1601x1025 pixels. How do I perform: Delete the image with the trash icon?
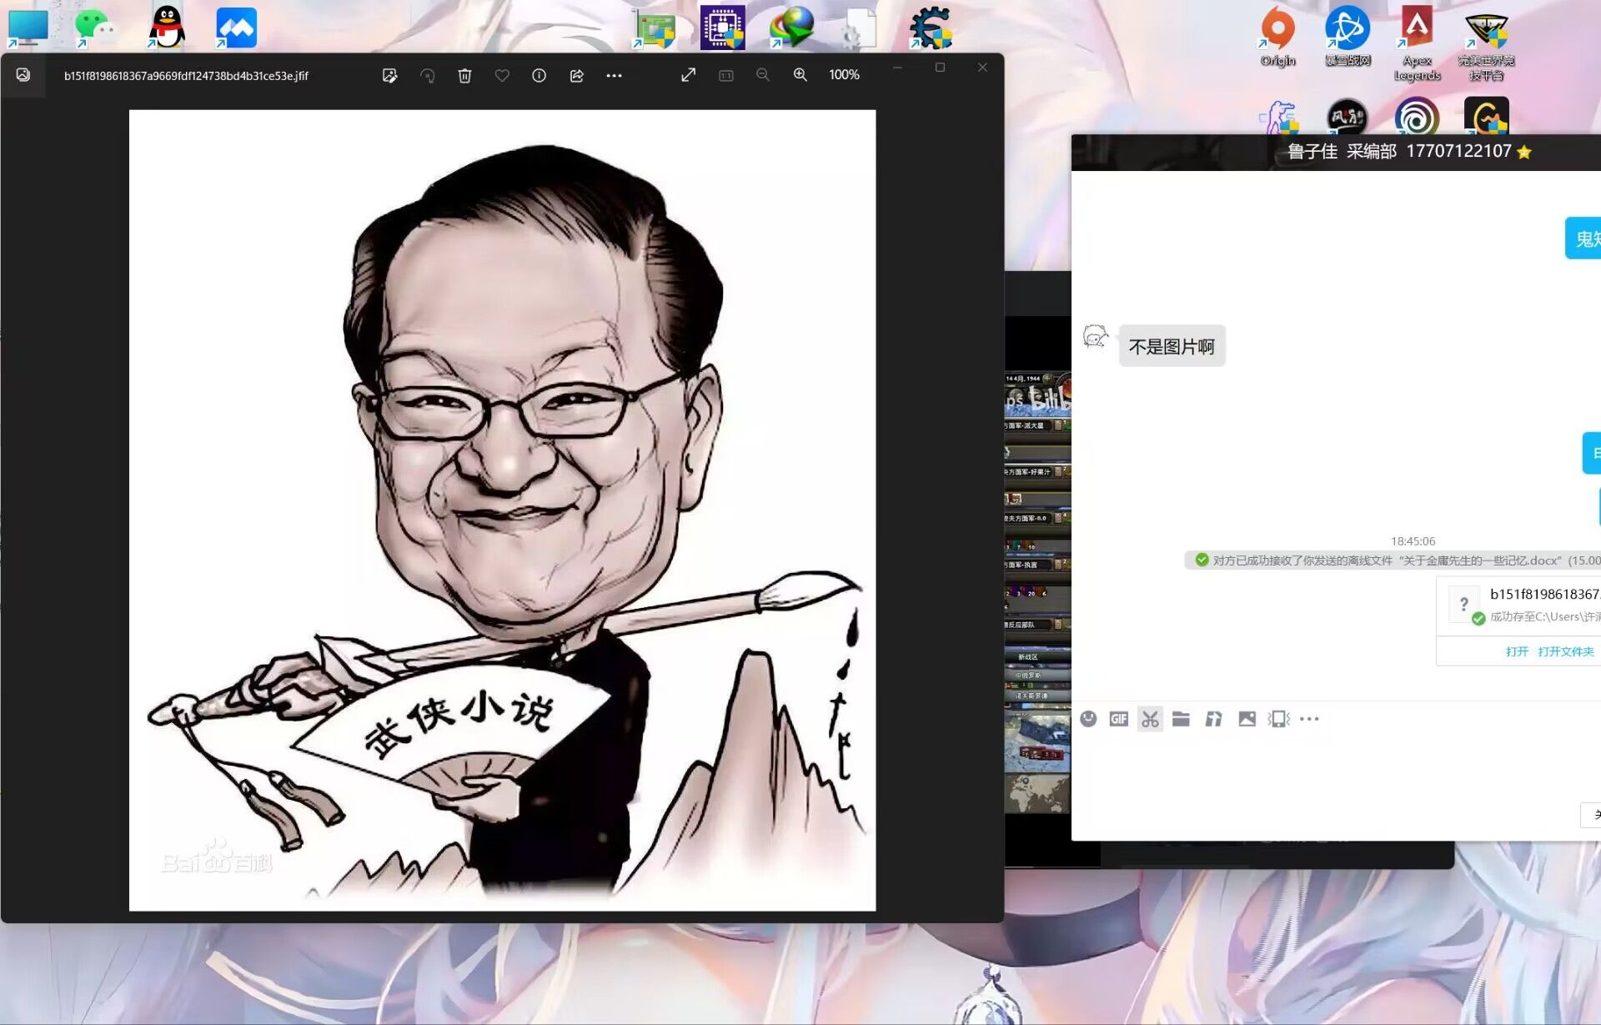click(464, 76)
